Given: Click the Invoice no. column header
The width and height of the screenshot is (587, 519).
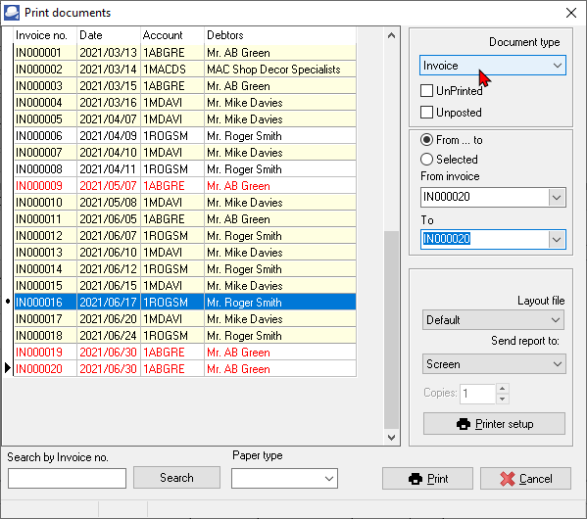Looking at the screenshot, I should coord(45,35).
